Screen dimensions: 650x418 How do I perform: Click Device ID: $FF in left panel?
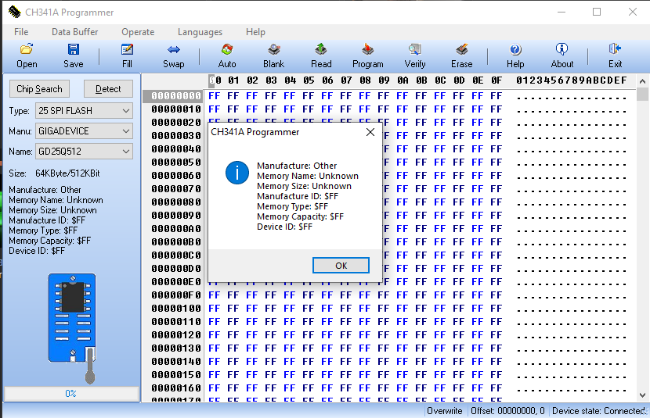37,251
